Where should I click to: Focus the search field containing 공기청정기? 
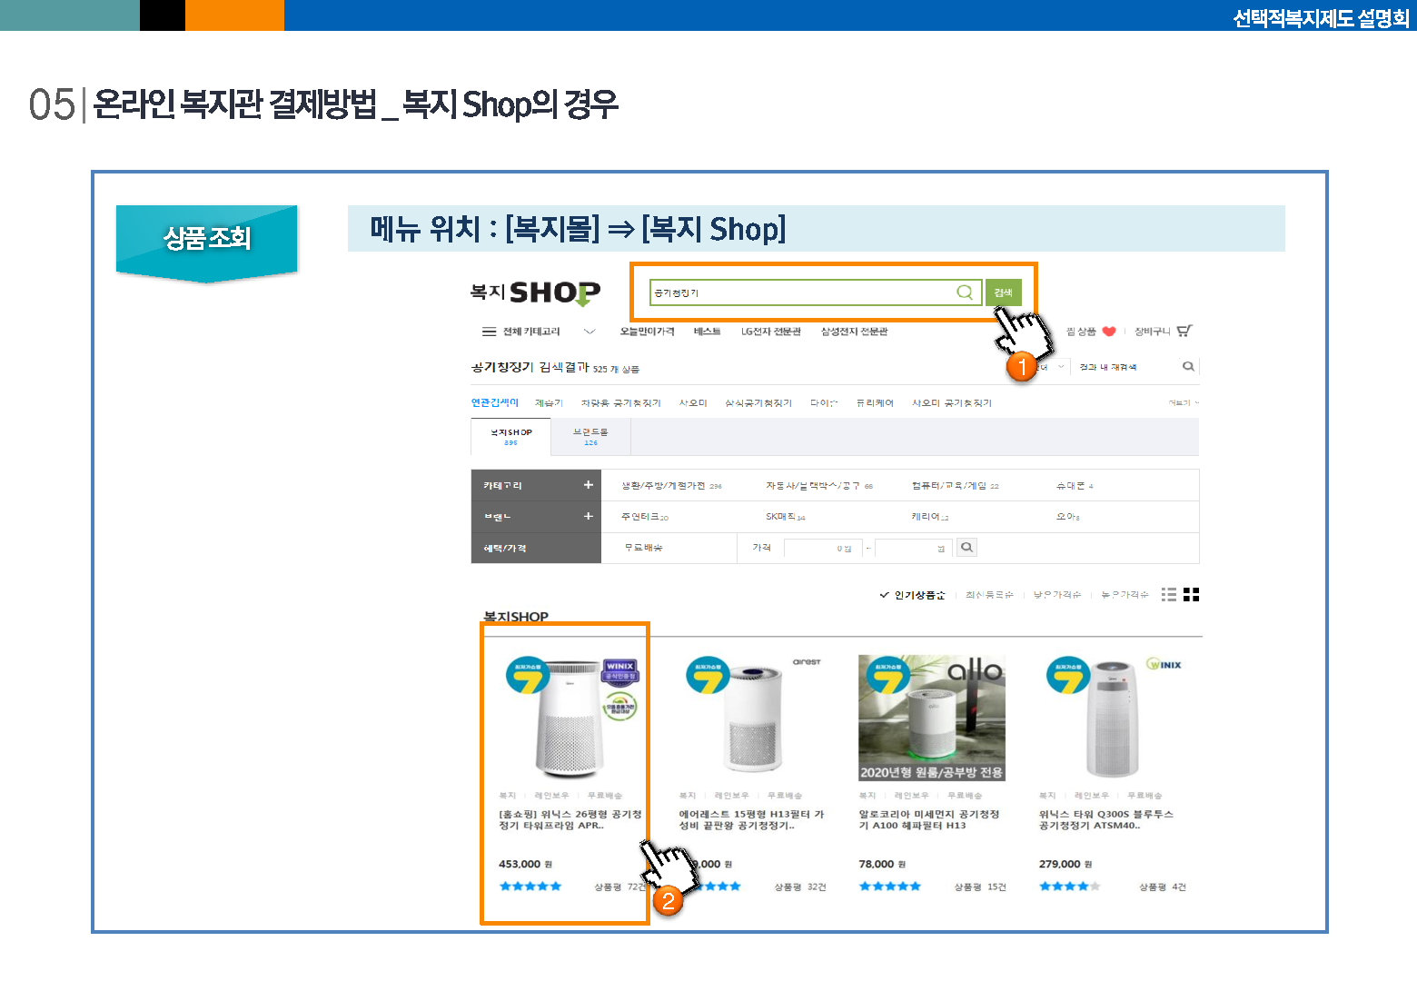click(816, 292)
